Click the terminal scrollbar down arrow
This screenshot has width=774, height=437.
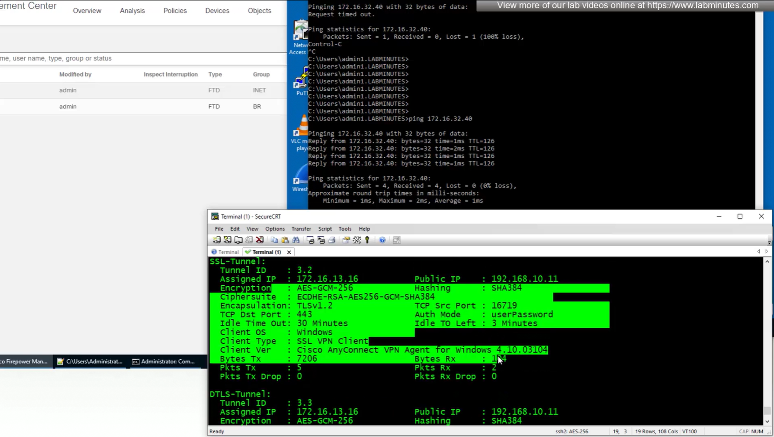(x=767, y=422)
